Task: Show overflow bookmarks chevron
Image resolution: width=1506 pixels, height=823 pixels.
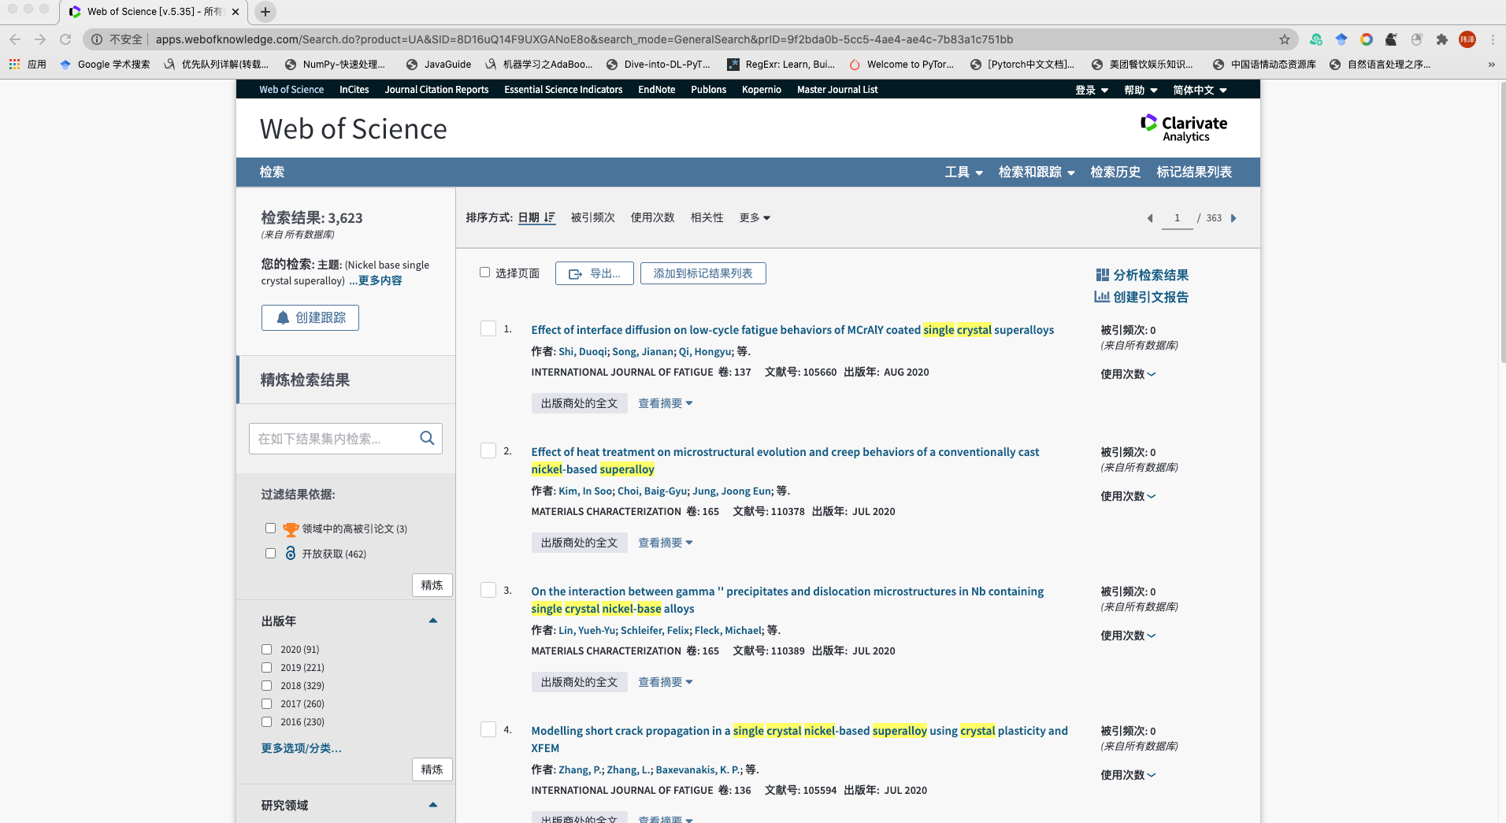Action: click(1491, 65)
